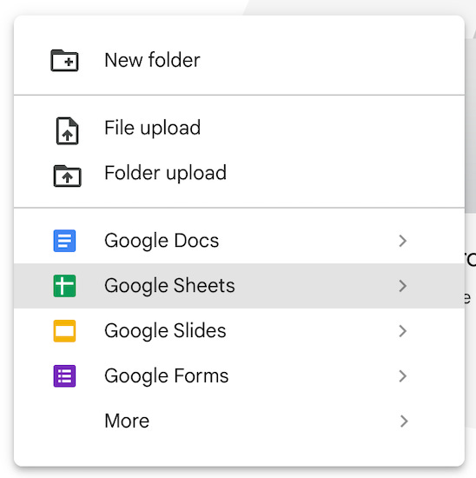
Task: Select New folder menu entry
Action: [239, 60]
